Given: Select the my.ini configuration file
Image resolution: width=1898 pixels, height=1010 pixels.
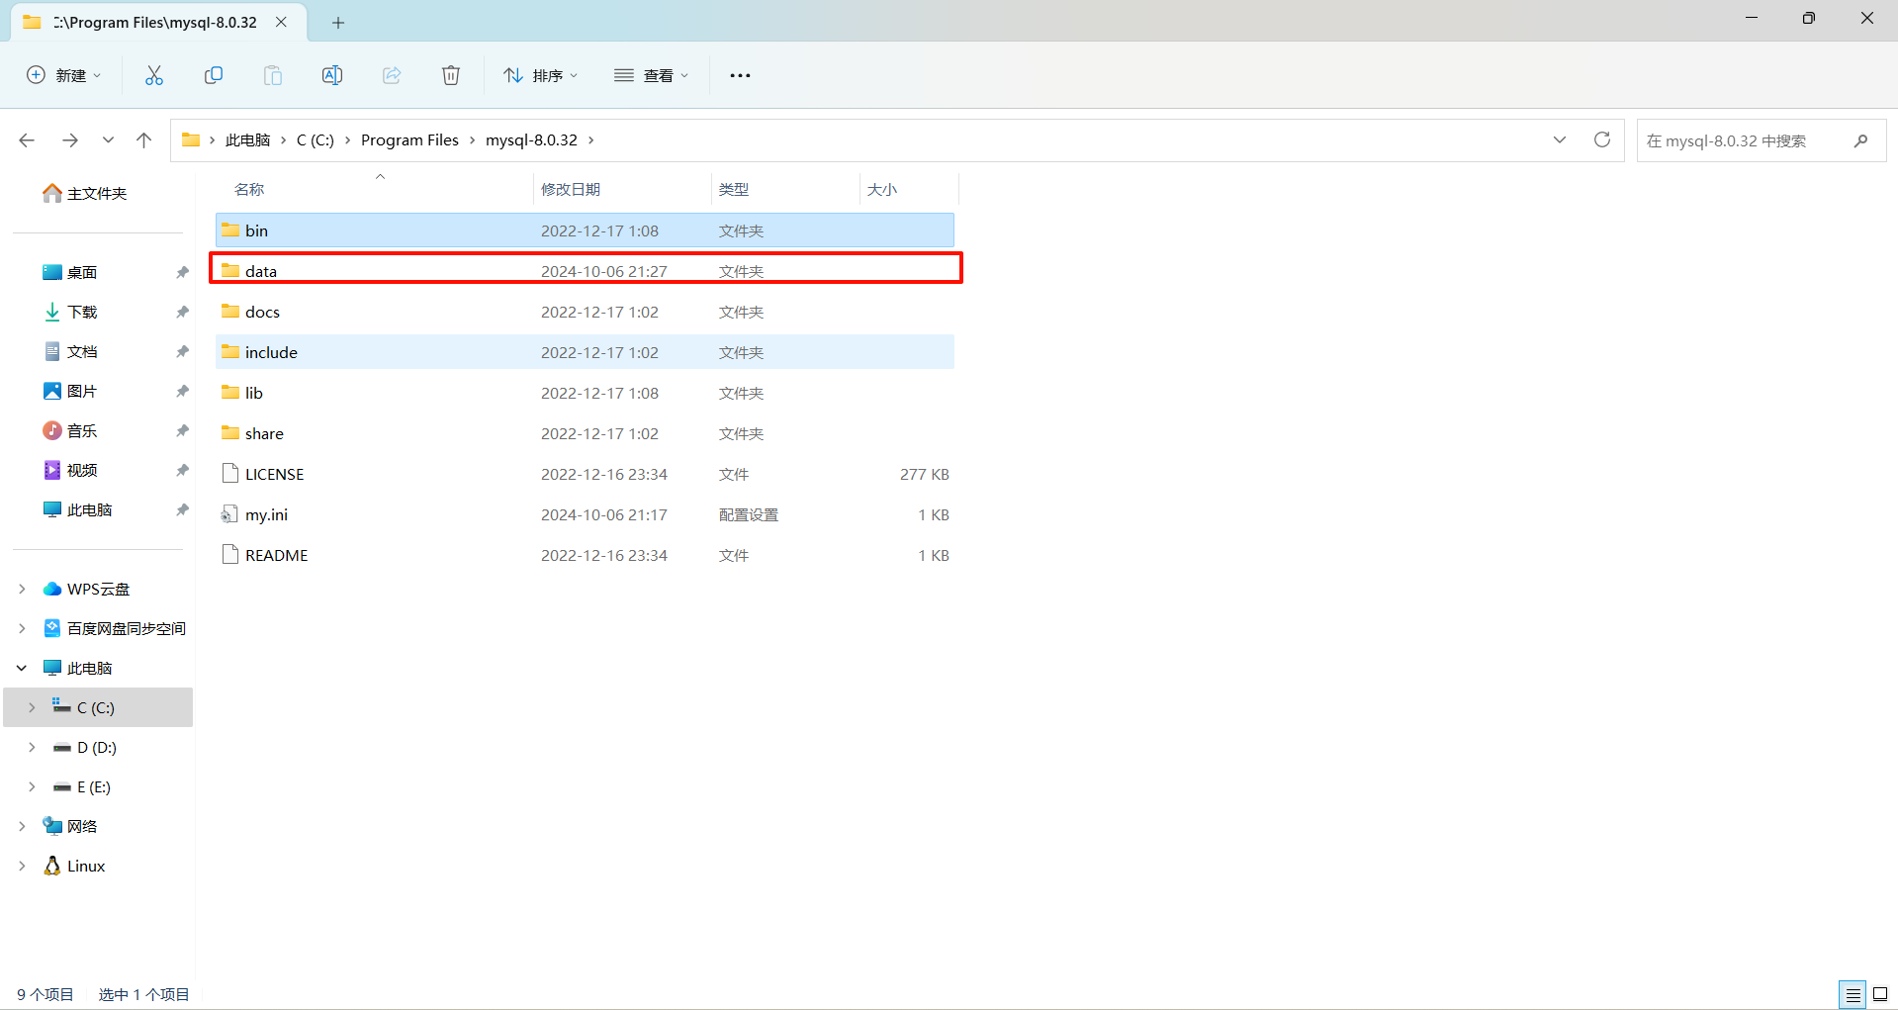Looking at the screenshot, I should coord(266,514).
